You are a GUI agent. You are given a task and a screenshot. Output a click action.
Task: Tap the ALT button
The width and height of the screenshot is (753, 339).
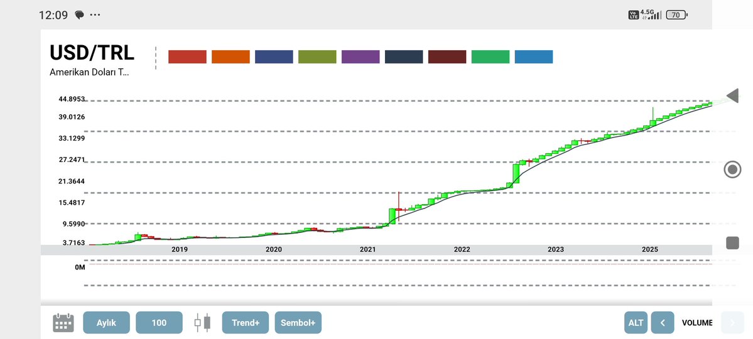click(636, 323)
